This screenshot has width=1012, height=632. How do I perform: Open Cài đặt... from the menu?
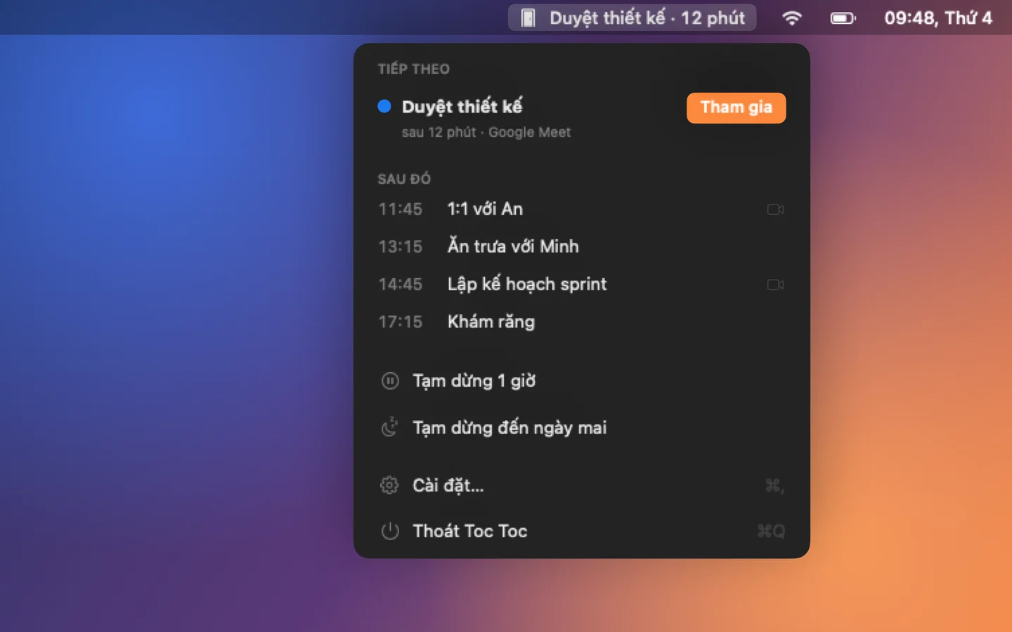(x=582, y=485)
